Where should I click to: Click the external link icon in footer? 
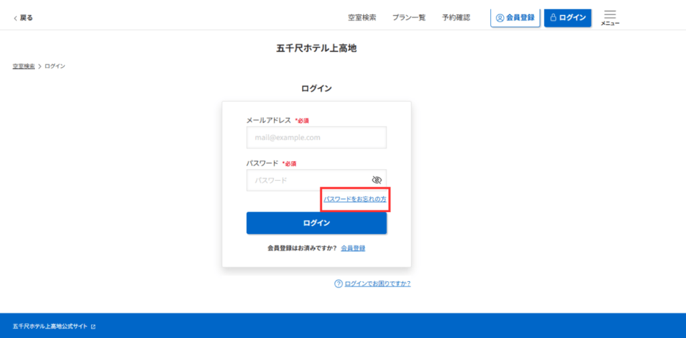[93, 327]
